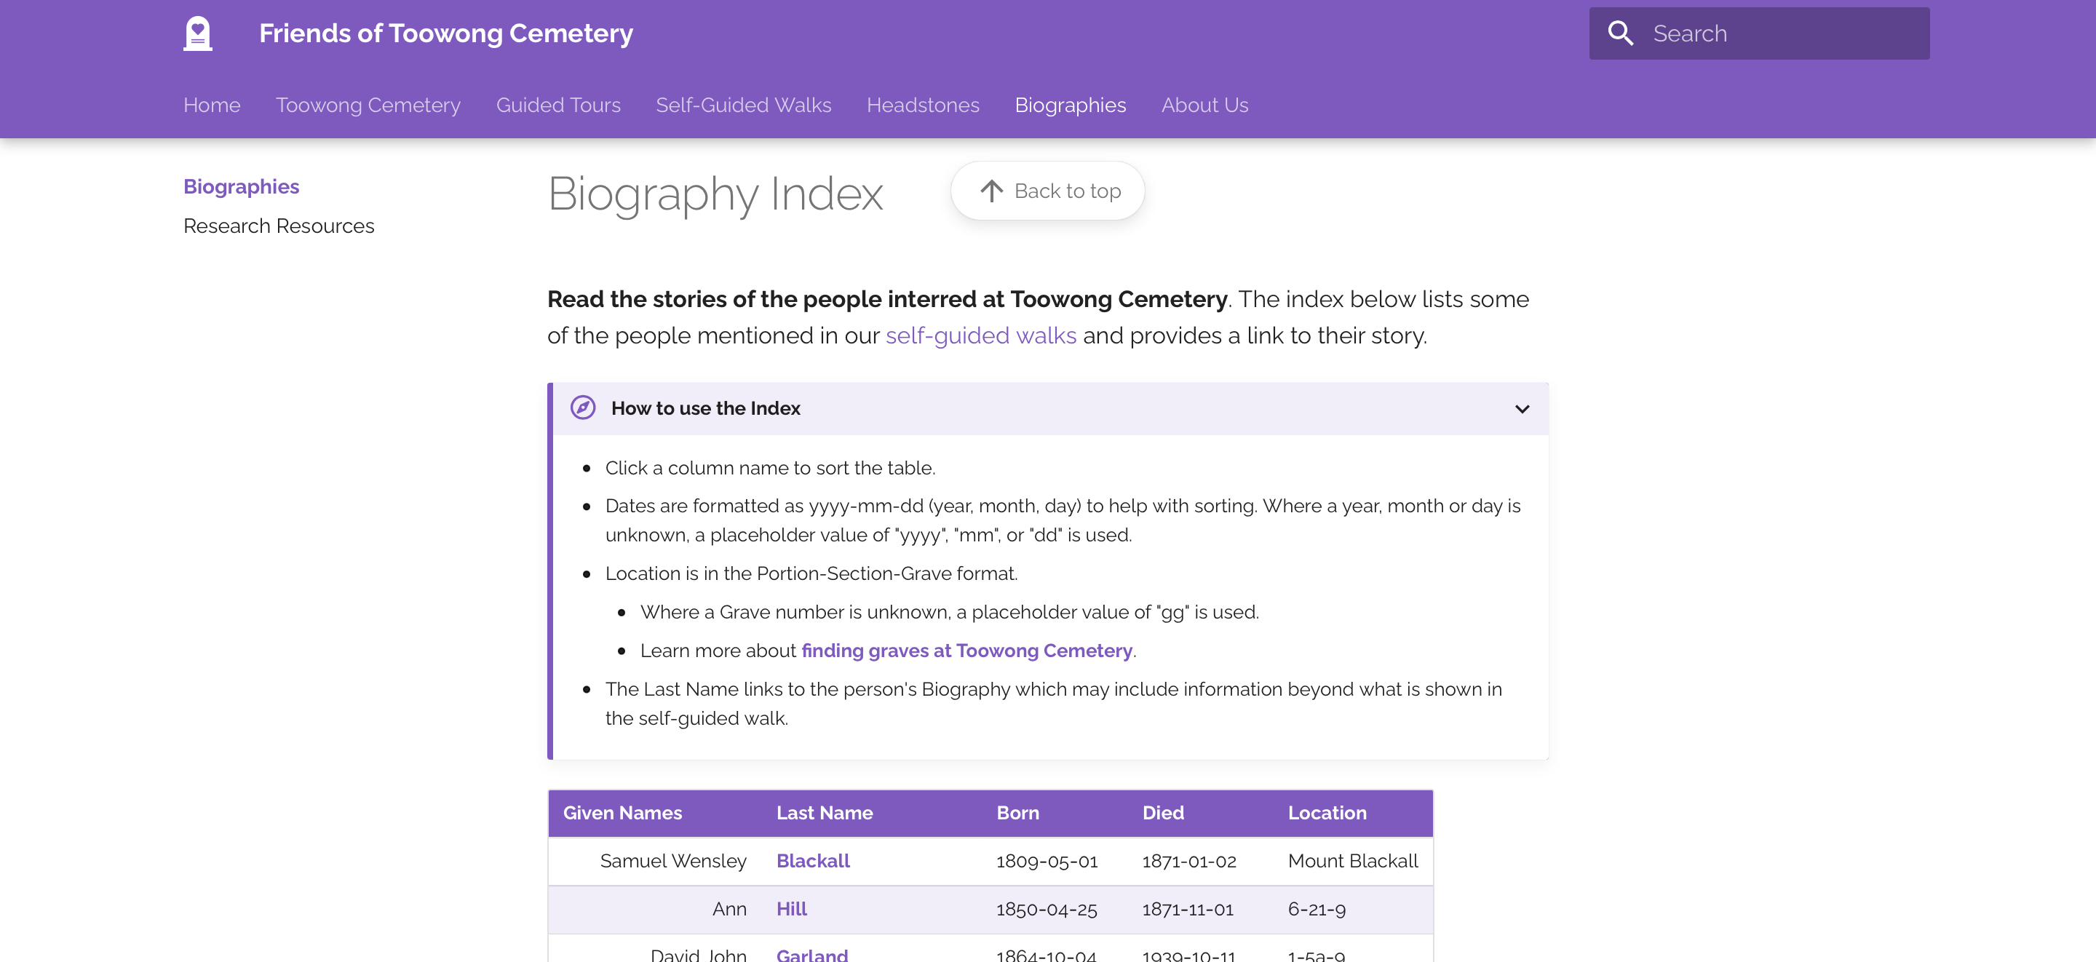Sort table by Given Names column
2096x962 pixels.
pyautogui.click(x=622, y=813)
